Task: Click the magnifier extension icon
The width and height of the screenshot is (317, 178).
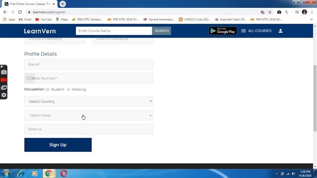Action: click(x=286, y=12)
